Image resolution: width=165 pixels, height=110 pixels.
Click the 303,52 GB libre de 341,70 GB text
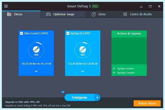[x=36, y=64]
